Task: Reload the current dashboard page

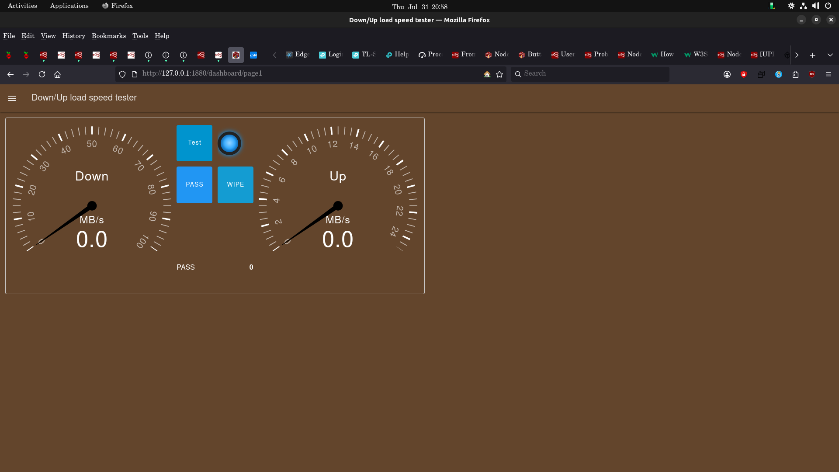Action: click(42, 74)
